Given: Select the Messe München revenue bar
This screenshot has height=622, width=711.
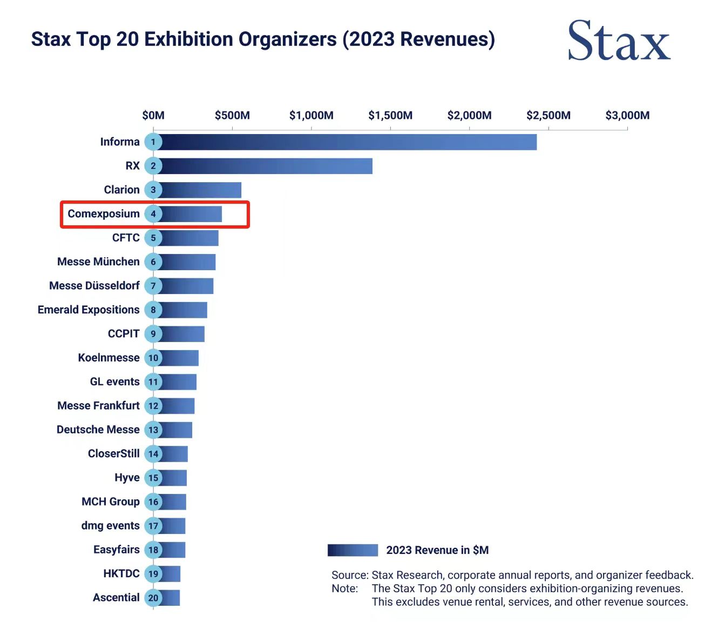Looking at the screenshot, I should click(x=188, y=262).
